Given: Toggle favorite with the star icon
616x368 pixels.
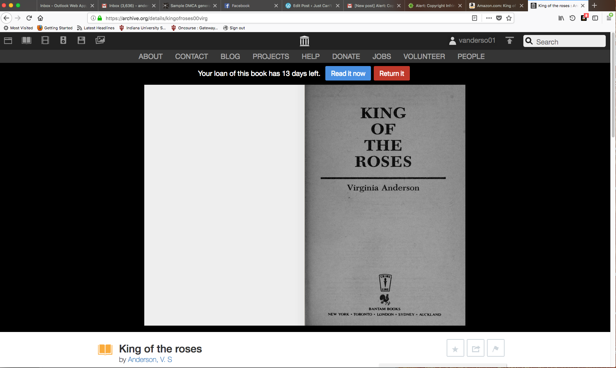Looking at the screenshot, I should click(x=455, y=348).
